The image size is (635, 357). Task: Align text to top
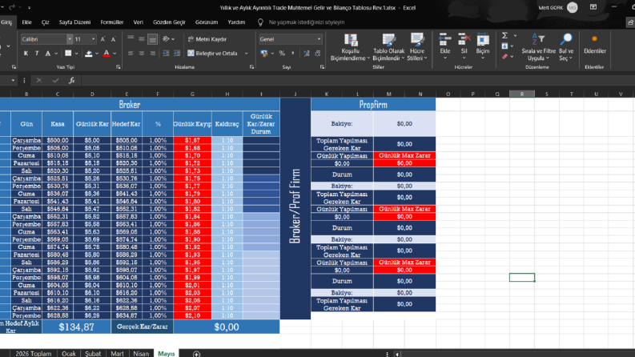pos(131,39)
